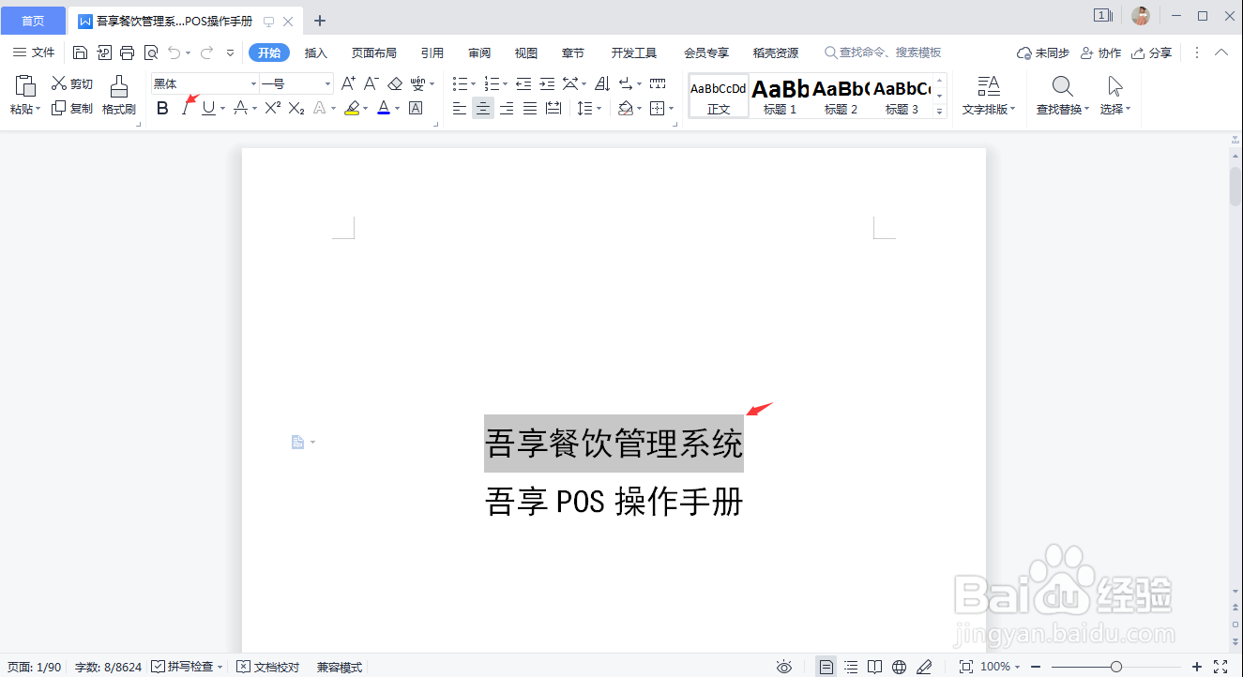
Task: Click the show/hide tab ruler icon
Action: click(658, 83)
